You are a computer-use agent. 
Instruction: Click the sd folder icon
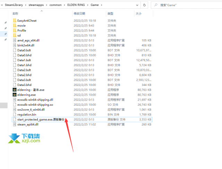(15, 35)
